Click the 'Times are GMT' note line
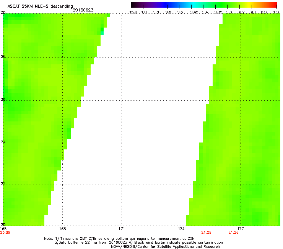 pyautogui.click(x=119, y=239)
